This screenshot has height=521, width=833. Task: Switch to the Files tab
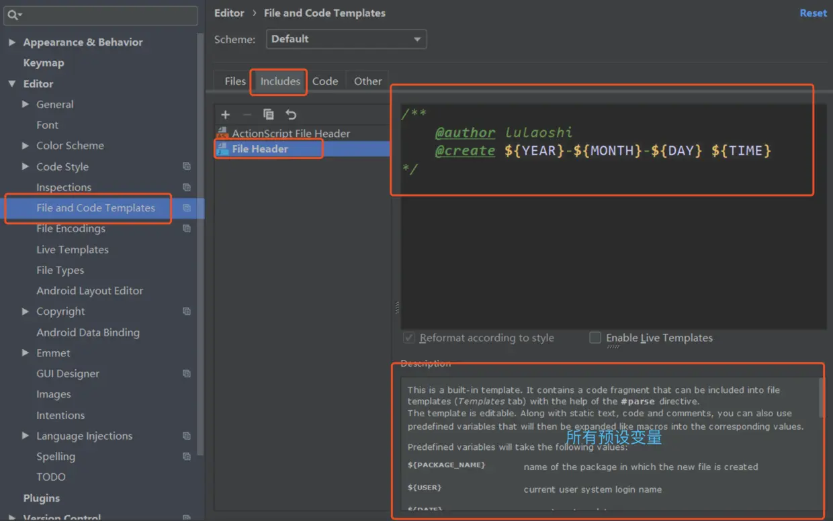pos(235,81)
